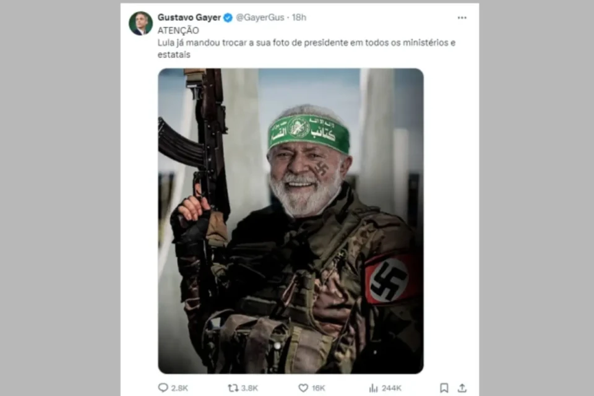Click the word 'estatais' in the tweet
Image resolution: width=594 pixels, height=396 pixels.
[x=174, y=55]
